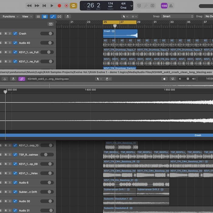Open the Snap Smart dropdown
Image resolution: width=213 pixels, height=213 pixels.
[x=177, y=16]
